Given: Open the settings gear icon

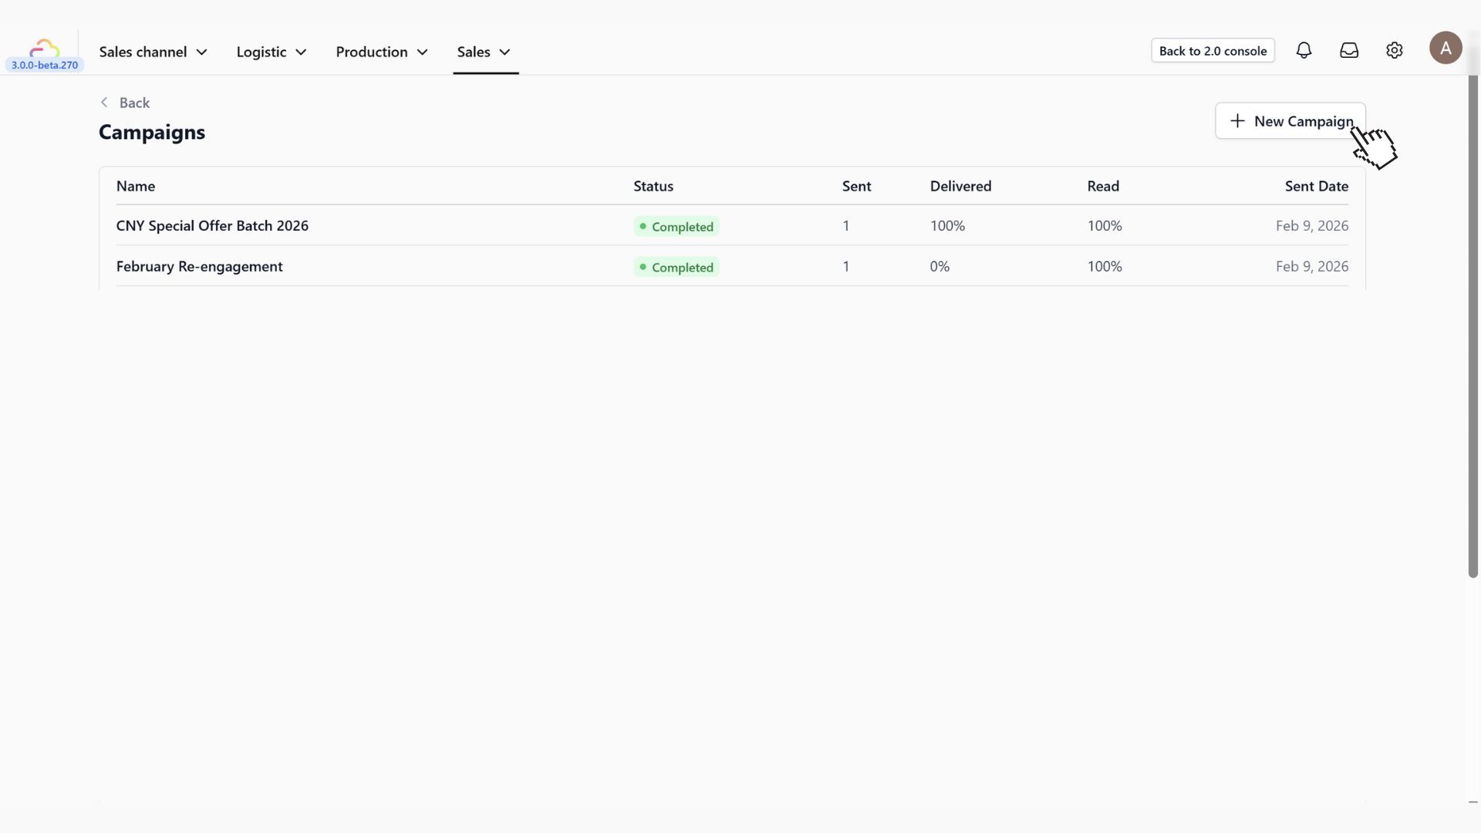Looking at the screenshot, I should 1394,51.
